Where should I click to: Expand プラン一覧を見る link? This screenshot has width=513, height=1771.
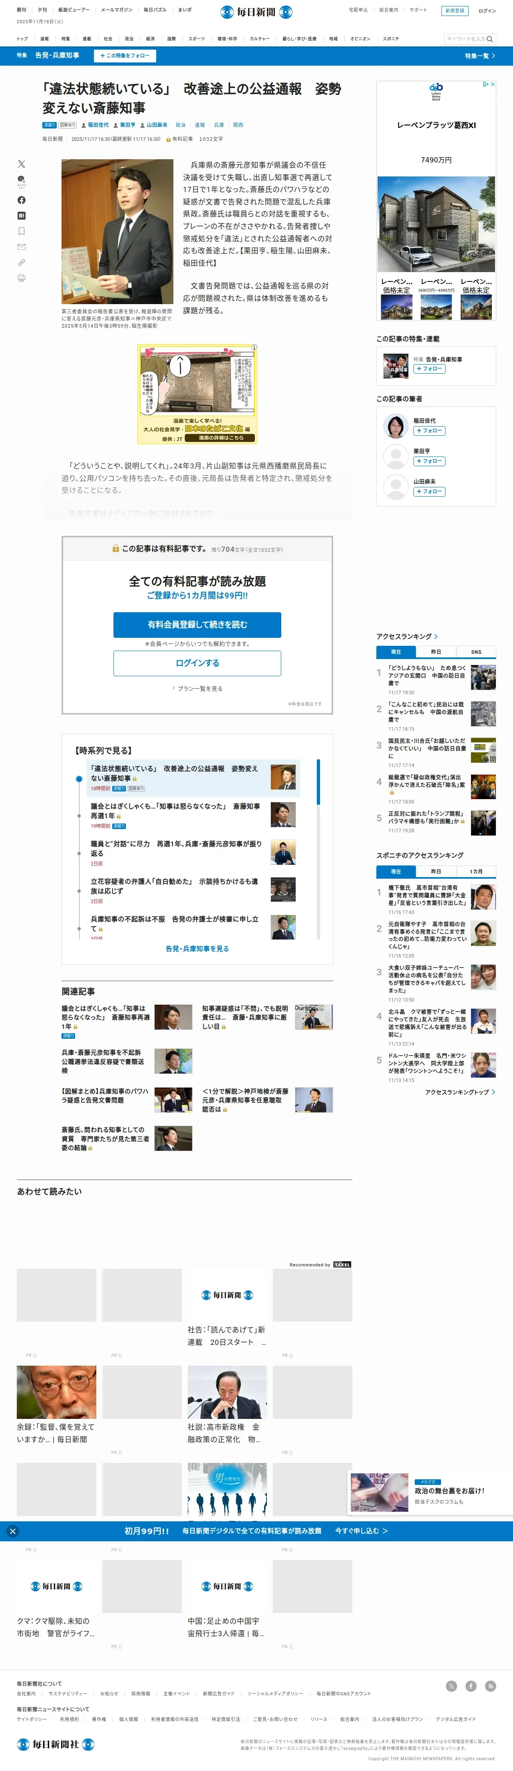pos(197,688)
